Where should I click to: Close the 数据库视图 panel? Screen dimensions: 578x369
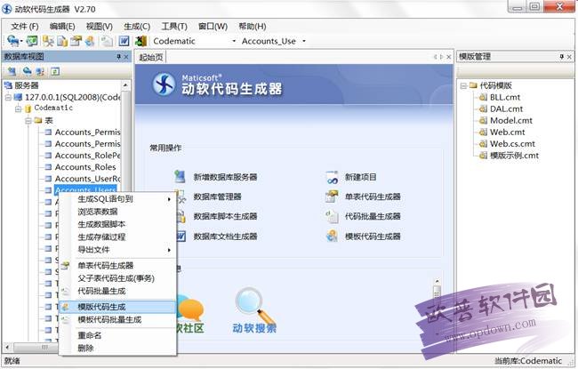point(126,57)
